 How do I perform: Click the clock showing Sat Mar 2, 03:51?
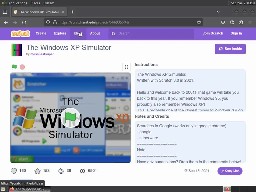242,3
